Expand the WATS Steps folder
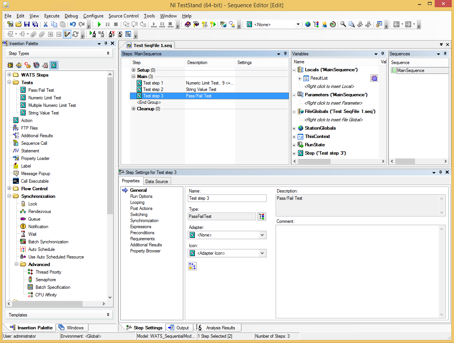Screen dimensions: 454x343 (x=9, y=75)
